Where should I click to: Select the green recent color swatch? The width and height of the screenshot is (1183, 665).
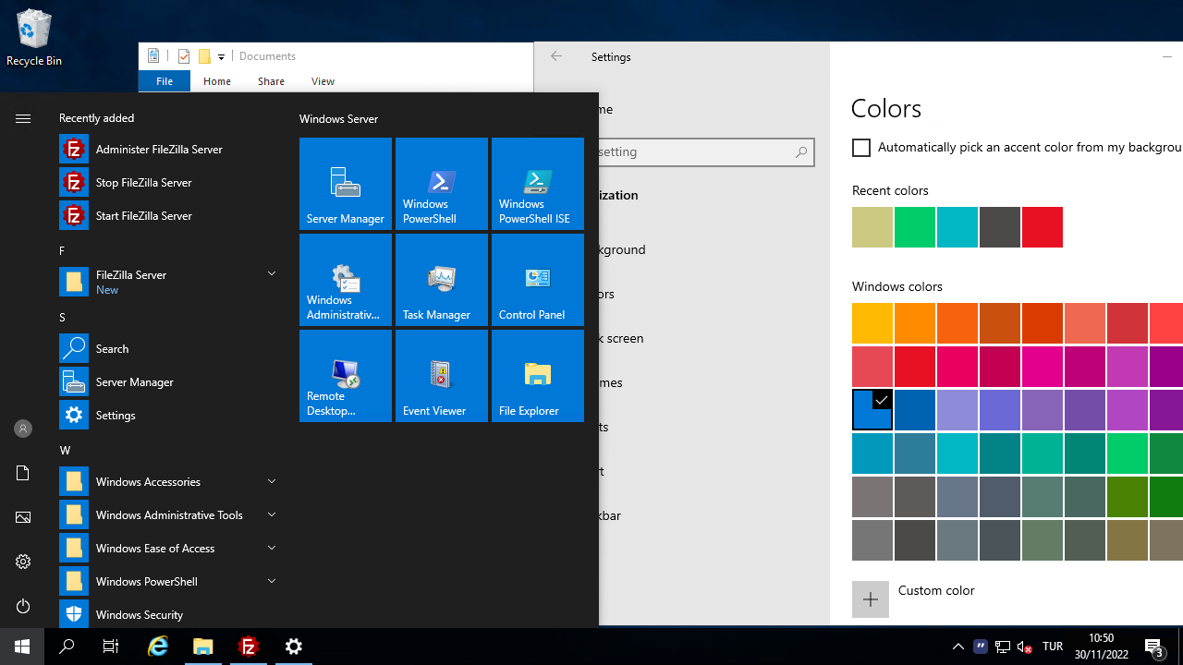coord(915,227)
